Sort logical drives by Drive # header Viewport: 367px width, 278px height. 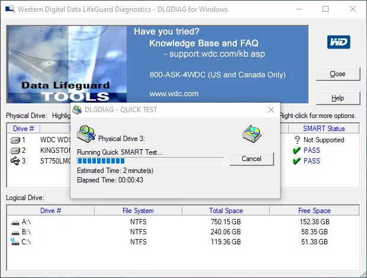(x=50, y=211)
